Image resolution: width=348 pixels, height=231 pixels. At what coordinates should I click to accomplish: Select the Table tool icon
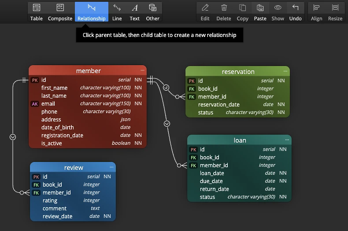(37, 8)
